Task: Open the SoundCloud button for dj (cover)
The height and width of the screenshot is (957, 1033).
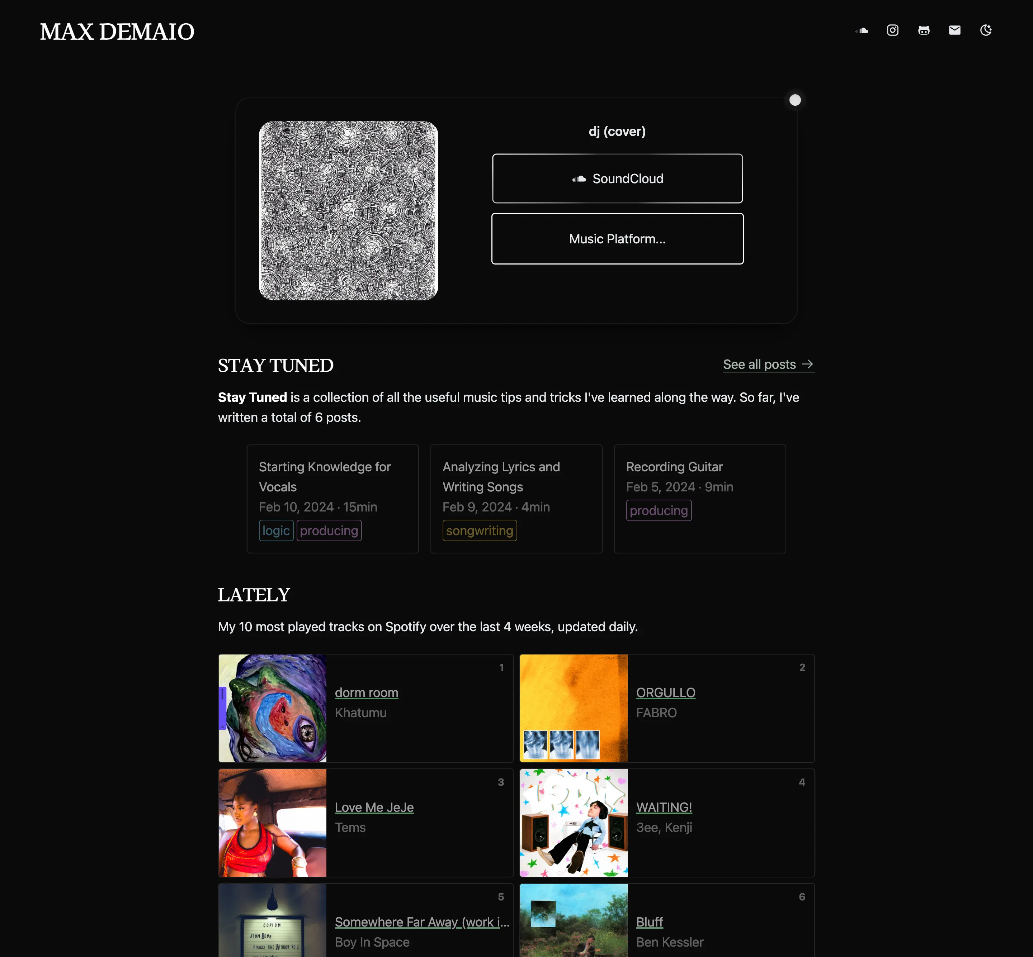Action: (617, 178)
